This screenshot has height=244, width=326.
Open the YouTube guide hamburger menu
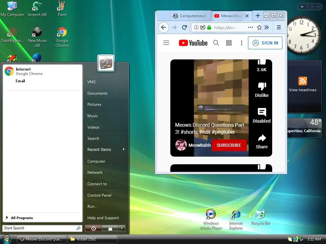click(x=166, y=43)
